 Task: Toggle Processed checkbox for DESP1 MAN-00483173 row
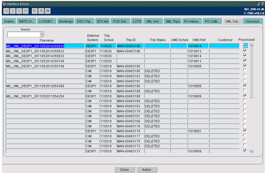pyautogui.click(x=245, y=150)
